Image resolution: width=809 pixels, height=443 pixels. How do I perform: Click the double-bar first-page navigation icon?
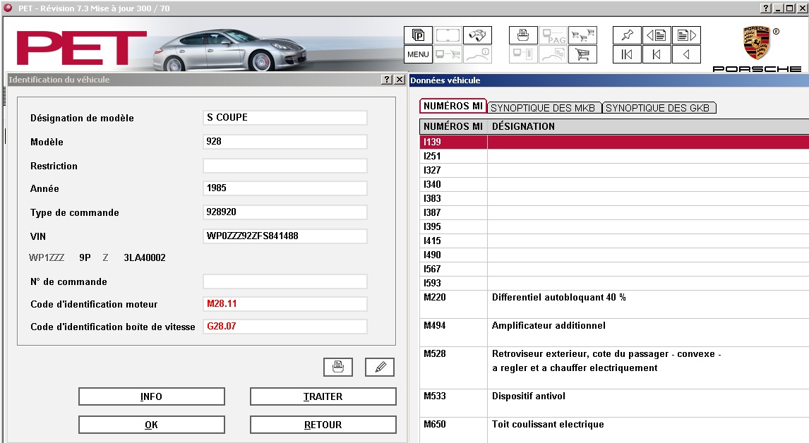point(627,54)
